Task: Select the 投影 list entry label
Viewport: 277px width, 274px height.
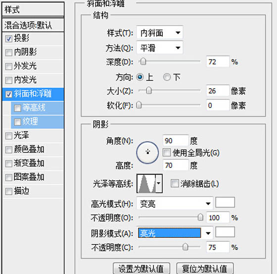Action: click(22, 38)
